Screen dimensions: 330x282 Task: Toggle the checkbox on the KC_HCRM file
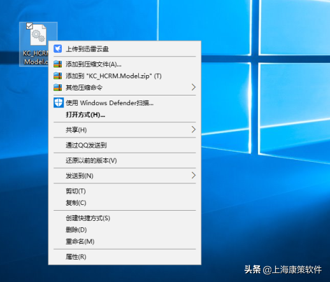click(x=29, y=26)
